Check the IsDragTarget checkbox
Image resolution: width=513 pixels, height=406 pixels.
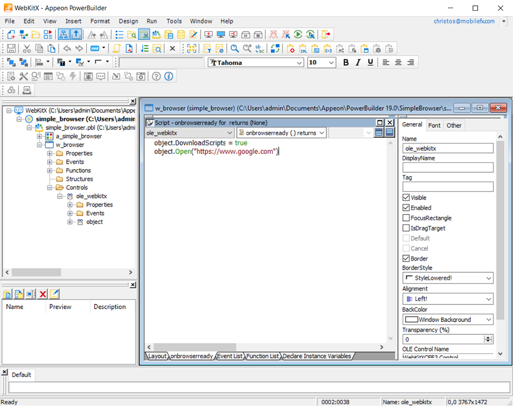pyautogui.click(x=406, y=228)
